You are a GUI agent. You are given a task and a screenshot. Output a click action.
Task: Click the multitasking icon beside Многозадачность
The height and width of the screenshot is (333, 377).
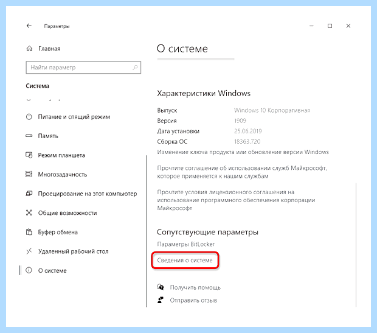[x=29, y=174]
